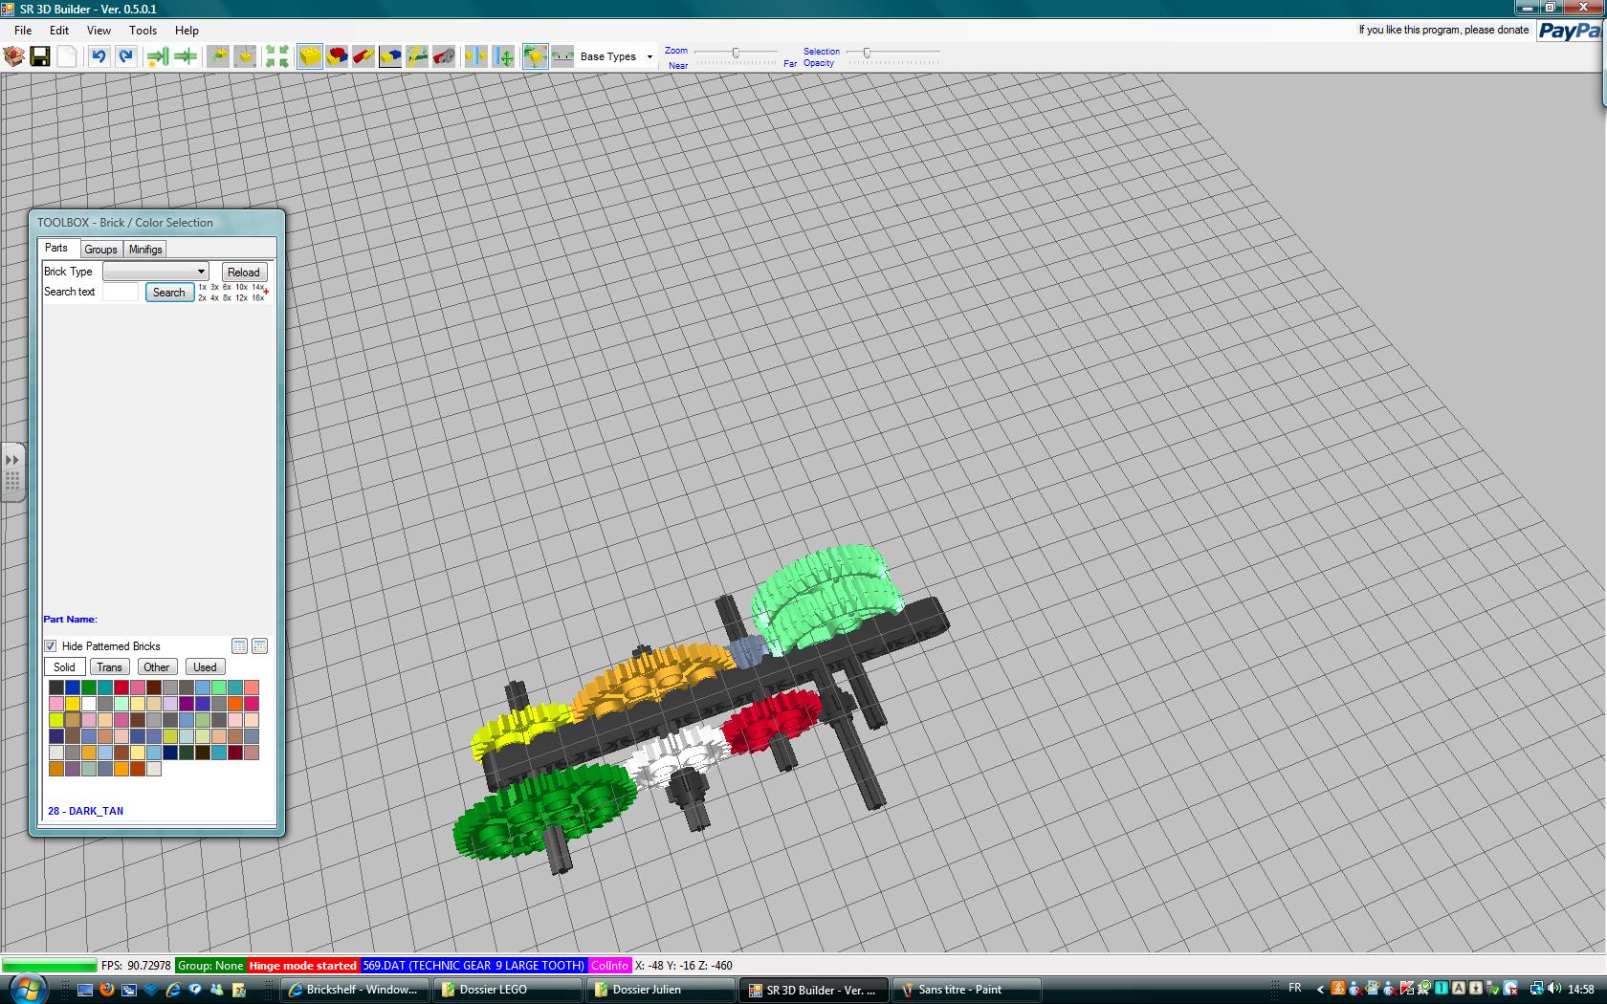
Task: Click the Reload button
Action: click(244, 273)
